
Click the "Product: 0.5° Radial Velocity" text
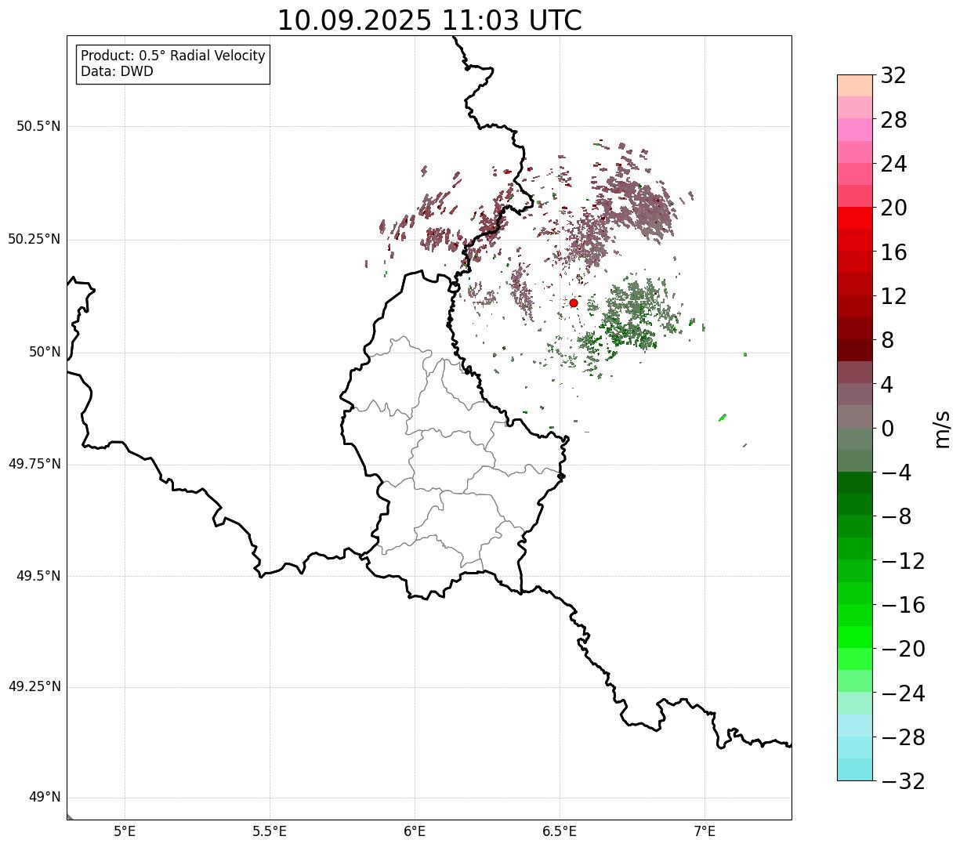click(x=173, y=56)
